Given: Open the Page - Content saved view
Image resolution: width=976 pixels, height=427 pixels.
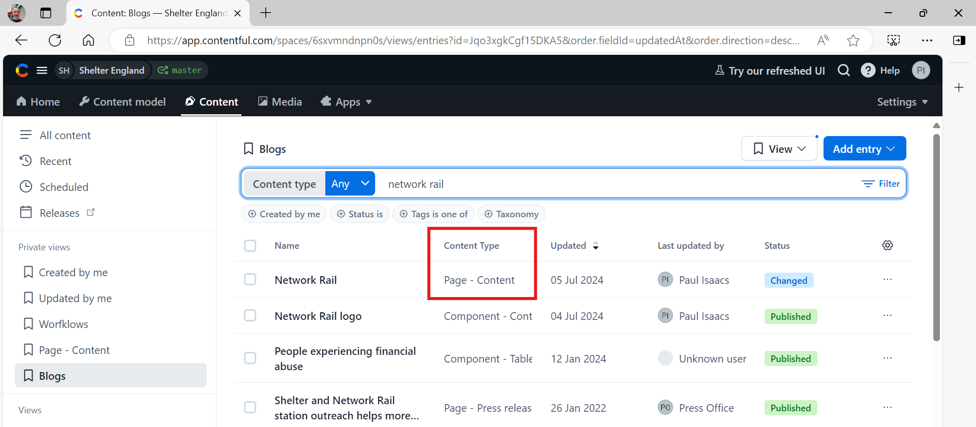Looking at the screenshot, I should tap(67, 350).
